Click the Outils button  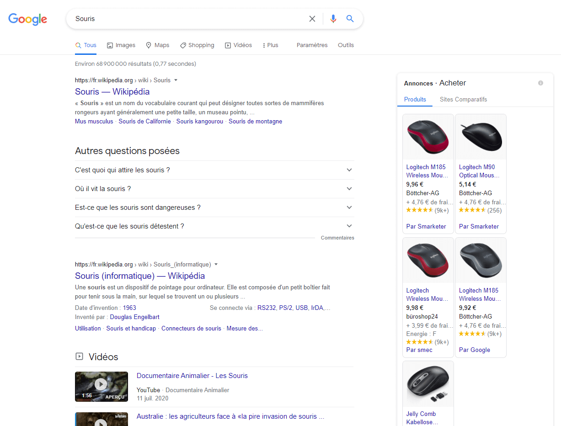tap(346, 45)
